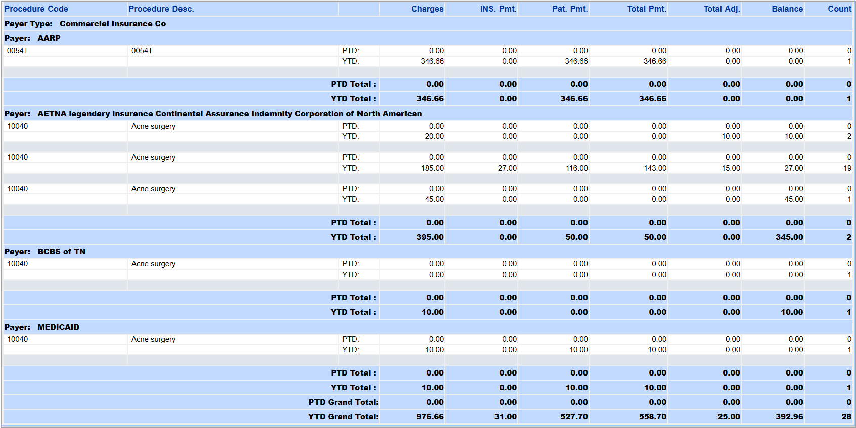Viewport: 856px width, 428px height.
Task: Click the YTD charges value 20.00
Action: (434, 136)
